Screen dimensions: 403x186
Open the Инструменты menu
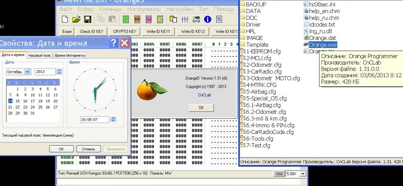(x=144, y=9)
